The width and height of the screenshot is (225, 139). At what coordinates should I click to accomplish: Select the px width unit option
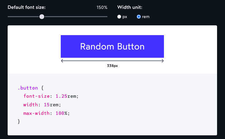point(119,17)
